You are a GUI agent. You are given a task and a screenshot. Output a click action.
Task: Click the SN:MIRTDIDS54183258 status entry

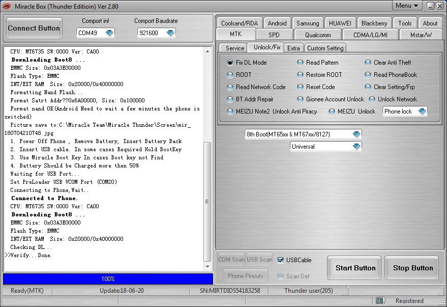coord(230,291)
